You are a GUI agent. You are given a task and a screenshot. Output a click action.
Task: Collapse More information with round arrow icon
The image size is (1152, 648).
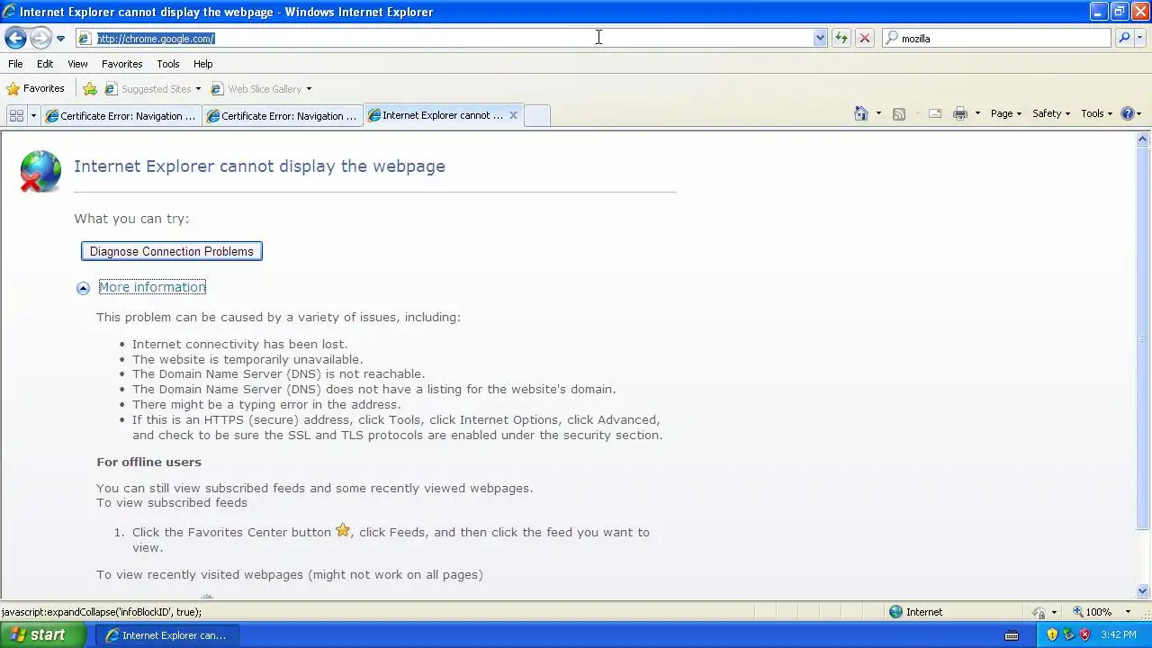click(x=83, y=288)
